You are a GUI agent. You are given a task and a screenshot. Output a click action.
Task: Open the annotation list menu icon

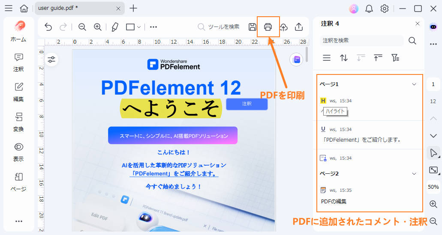point(327,58)
